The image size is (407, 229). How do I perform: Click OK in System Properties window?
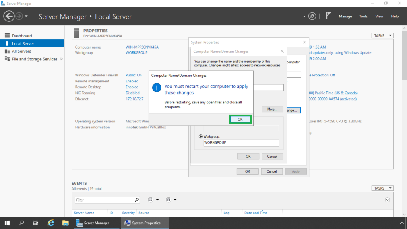click(x=248, y=171)
